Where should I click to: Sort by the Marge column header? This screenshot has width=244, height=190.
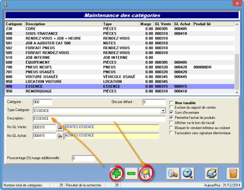(x=146, y=24)
